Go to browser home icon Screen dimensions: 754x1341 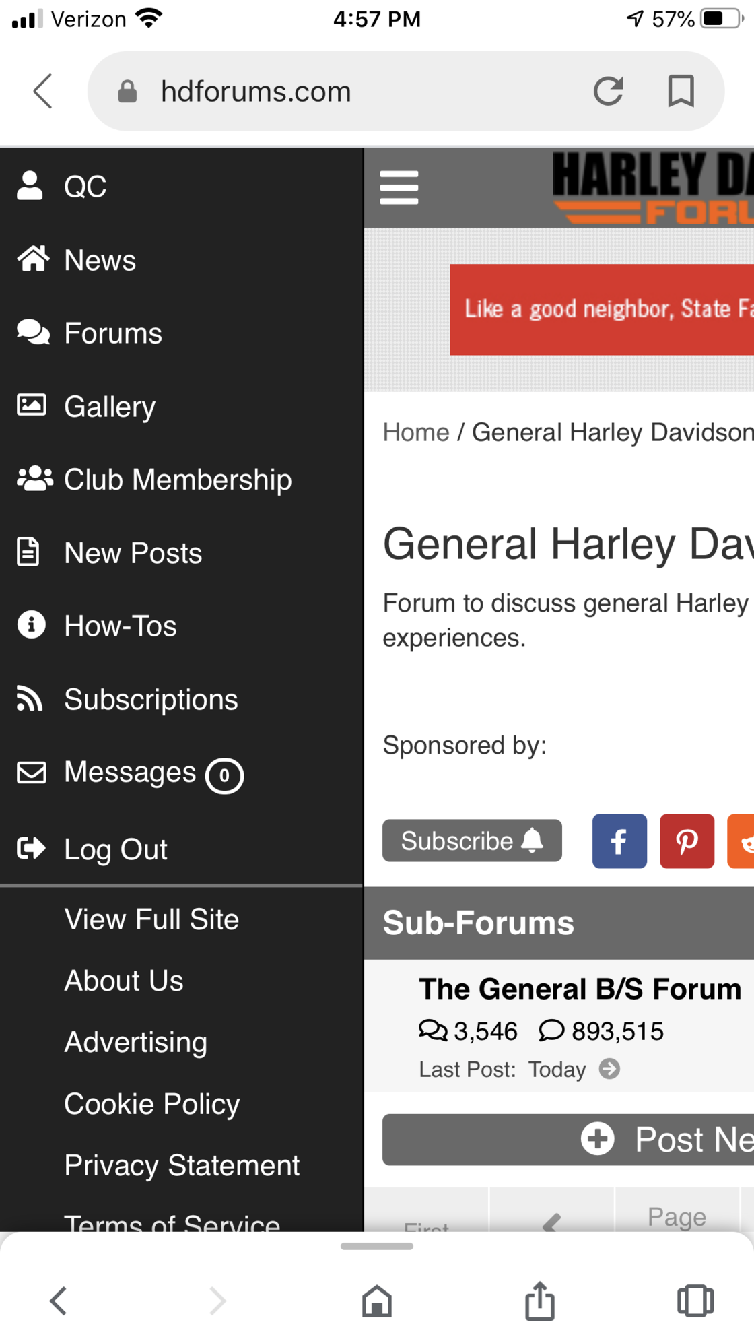pyautogui.click(x=377, y=1301)
